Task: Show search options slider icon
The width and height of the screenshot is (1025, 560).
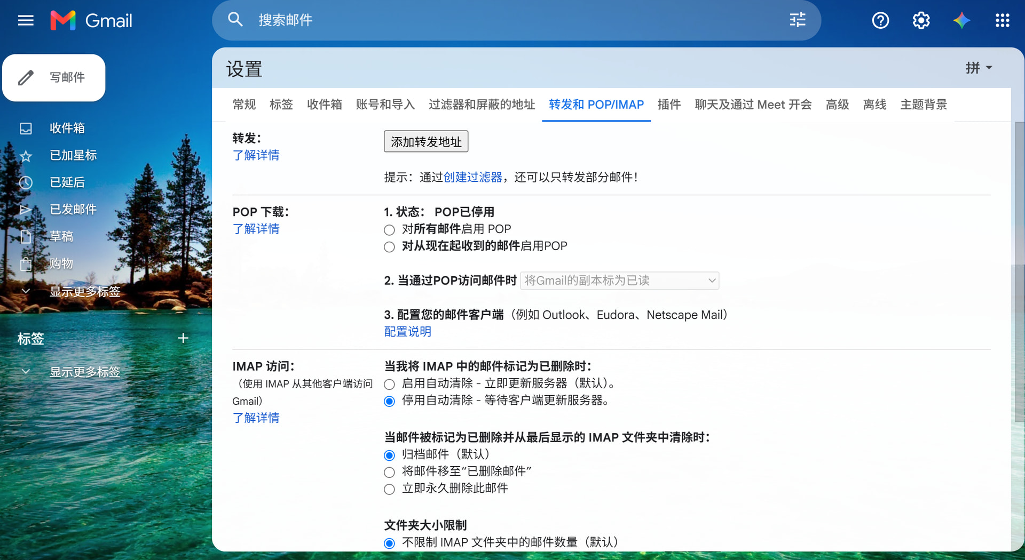Action: pos(798,20)
